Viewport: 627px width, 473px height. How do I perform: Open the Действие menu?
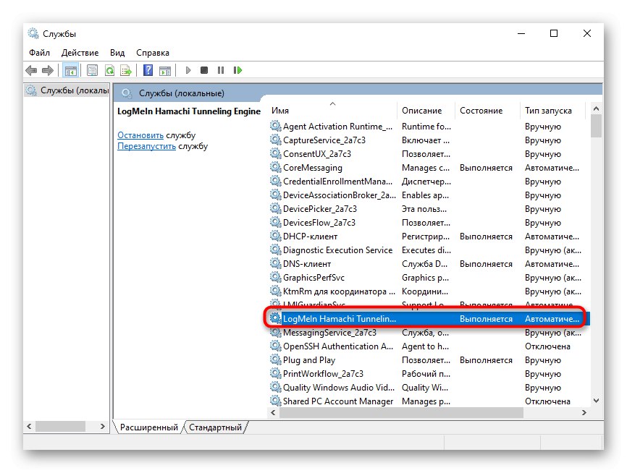pos(80,53)
